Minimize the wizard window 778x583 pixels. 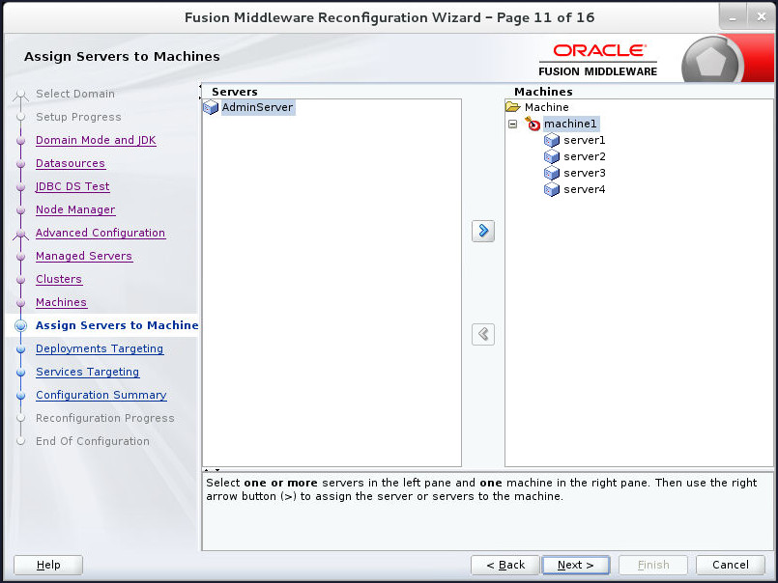tap(732, 16)
